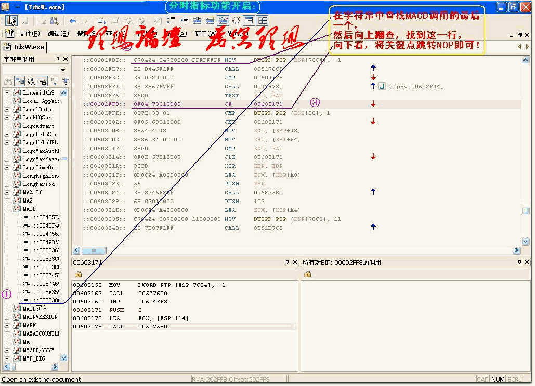535x386 pixels.
Task: Click the lock icon in EIP calls panel
Action: [x=307, y=274]
